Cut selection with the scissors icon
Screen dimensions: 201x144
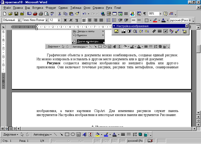(x=60, y=14)
